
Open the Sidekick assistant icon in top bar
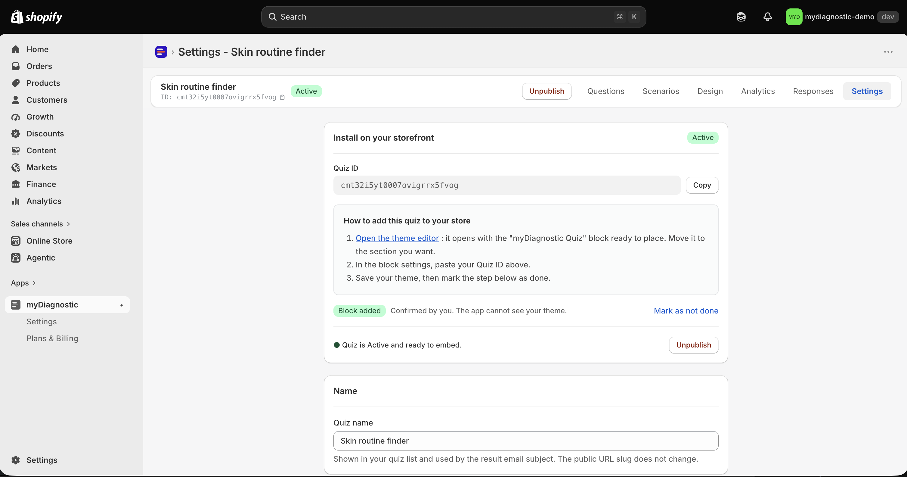(741, 17)
